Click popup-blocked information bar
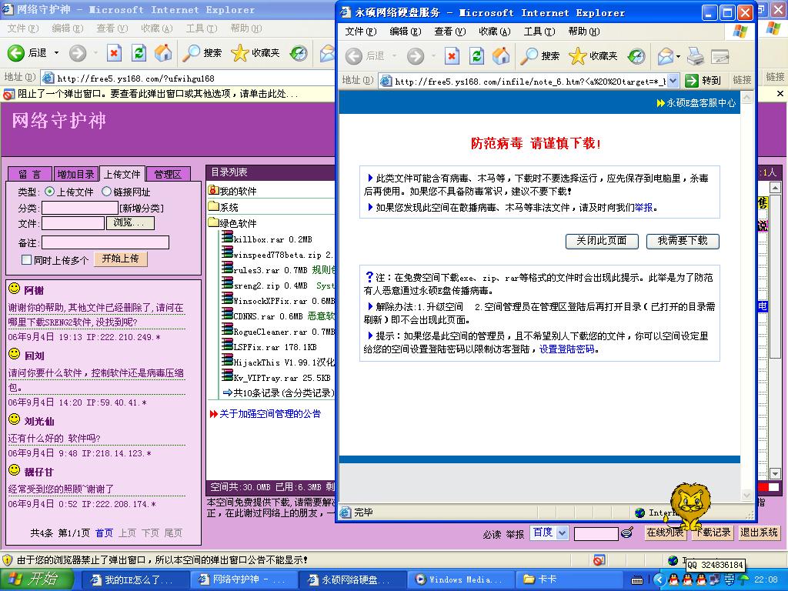788x591 pixels. 167,93
